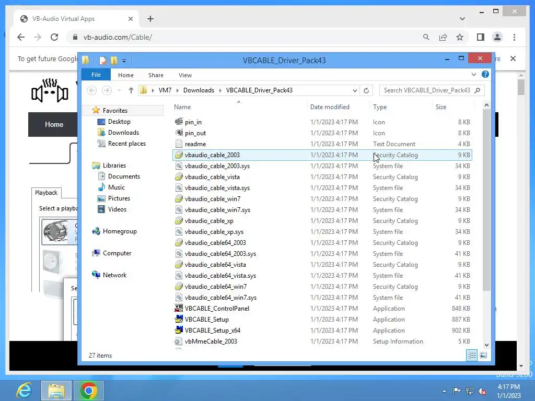Go up one folder level
This screenshot has height=401, width=535.
click(131, 90)
